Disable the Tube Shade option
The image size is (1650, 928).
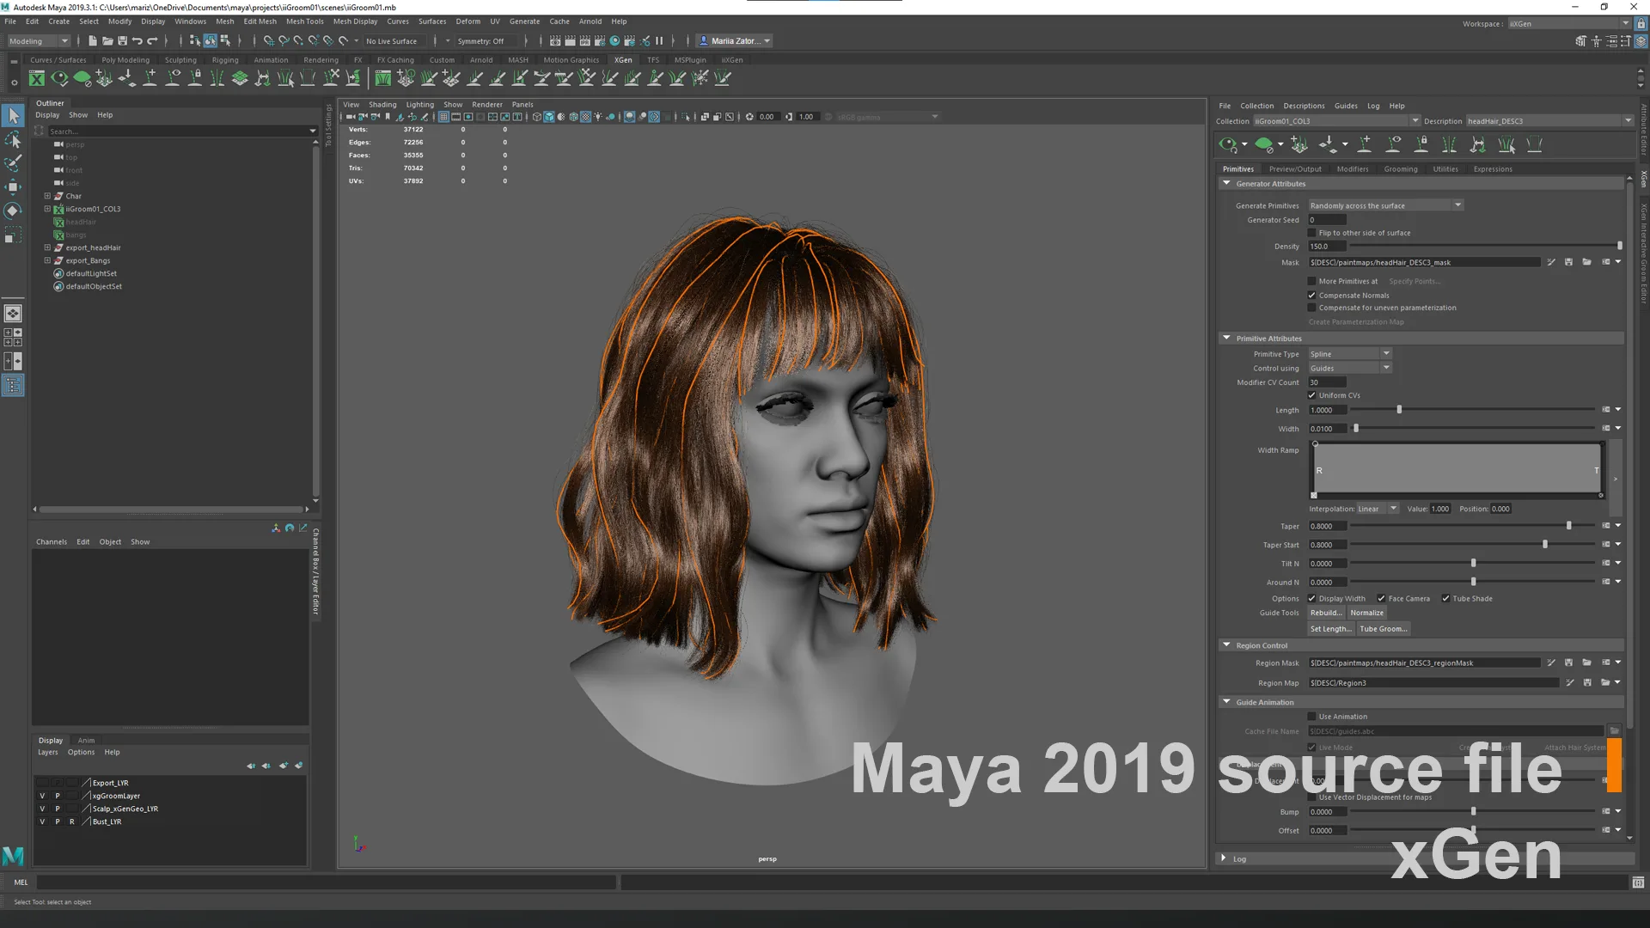point(1447,598)
